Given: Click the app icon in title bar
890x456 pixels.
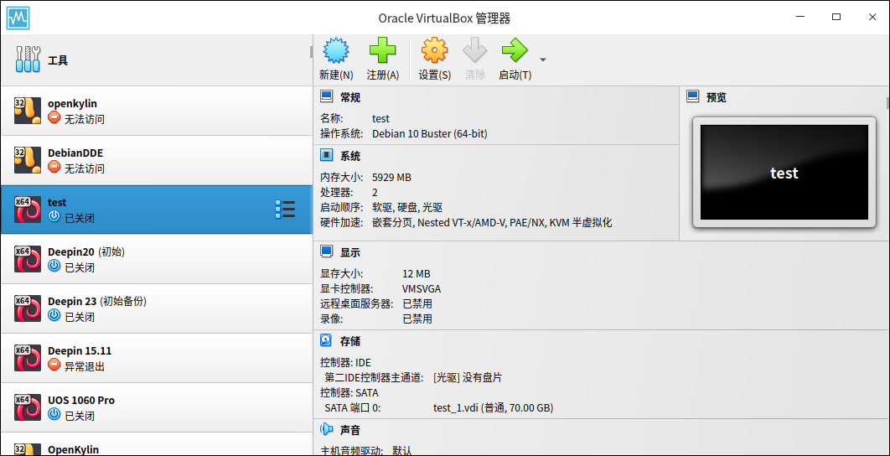Looking at the screenshot, I should point(18,18).
